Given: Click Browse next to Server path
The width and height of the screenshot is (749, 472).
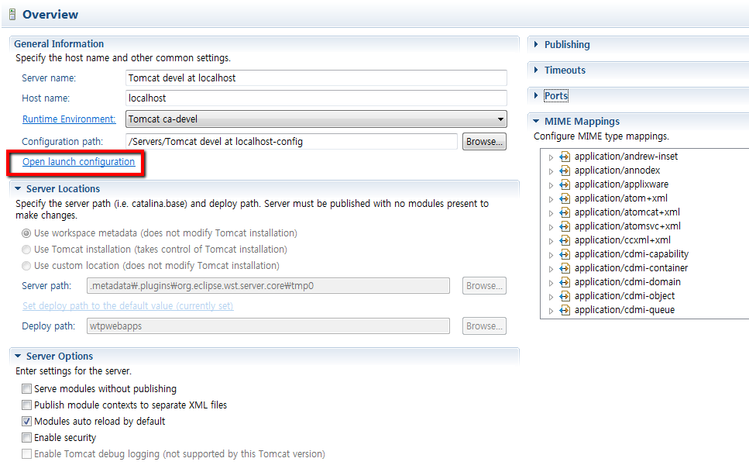Looking at the screenshot, I should pyautogui.click(x=484, y=286).
